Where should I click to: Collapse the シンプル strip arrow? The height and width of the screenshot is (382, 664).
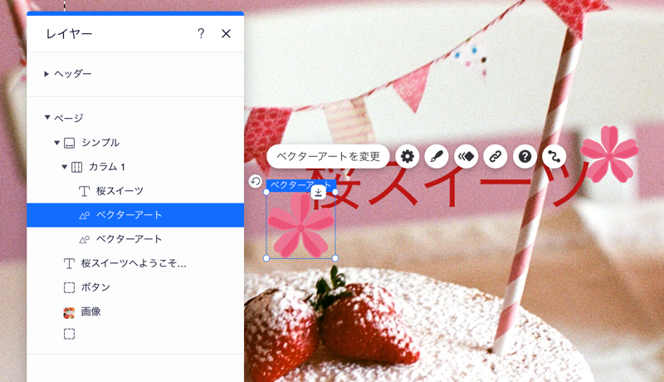point(56,143)
